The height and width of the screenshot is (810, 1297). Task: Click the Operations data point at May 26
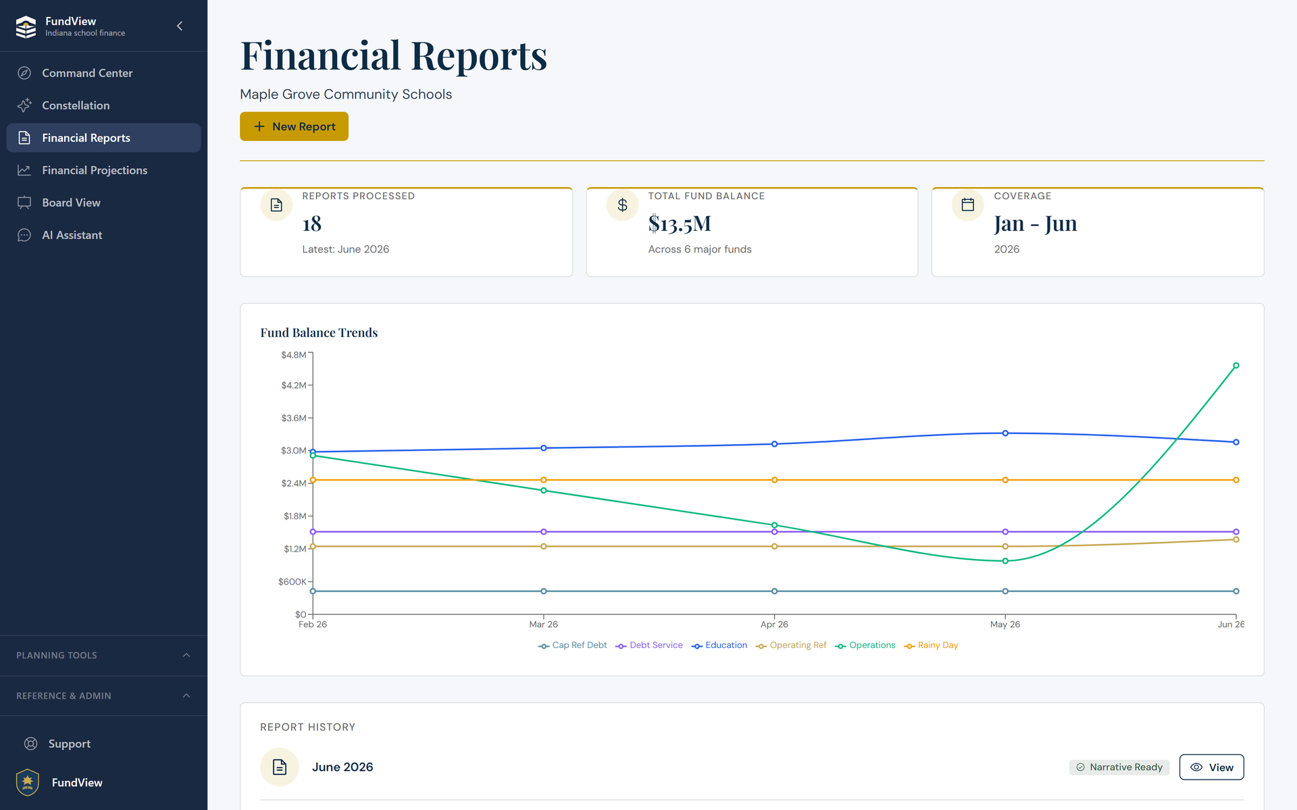click(x=1005, y=561)
